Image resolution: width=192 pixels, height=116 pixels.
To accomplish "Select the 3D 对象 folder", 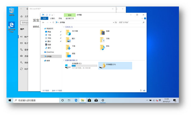I will [72, 33].
